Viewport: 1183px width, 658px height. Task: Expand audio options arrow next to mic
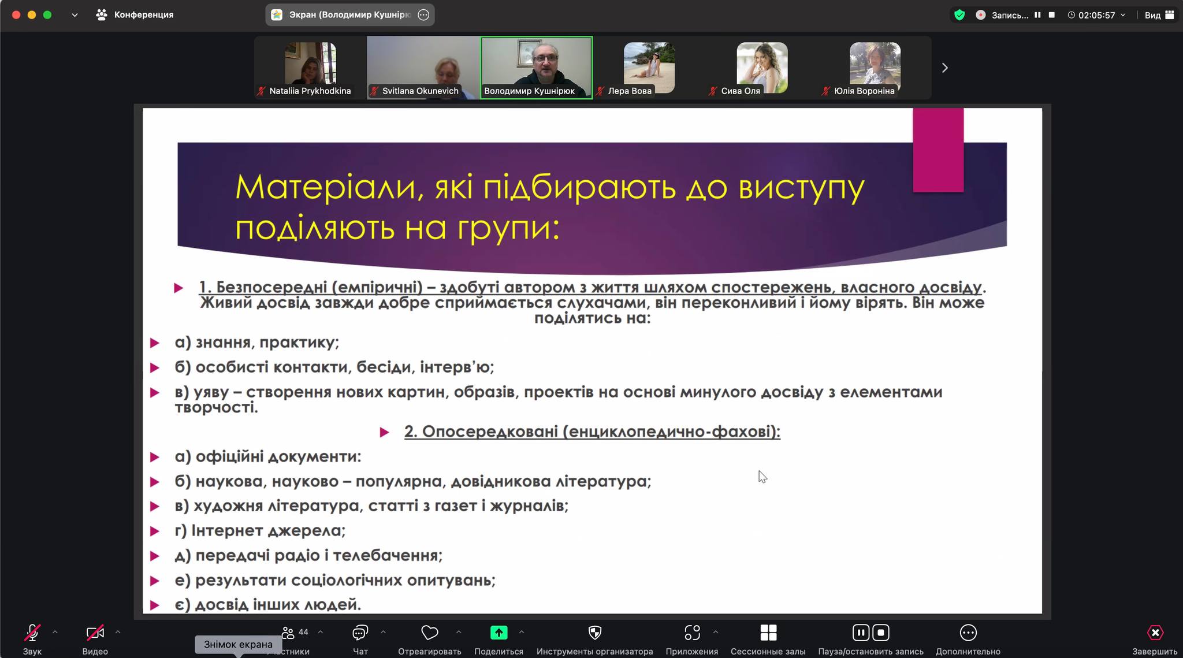55,633
